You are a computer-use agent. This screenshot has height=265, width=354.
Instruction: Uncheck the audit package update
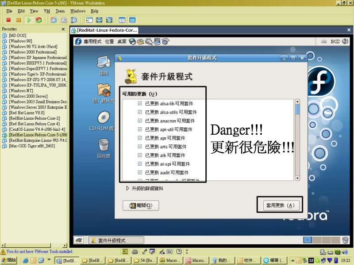(140, 172)
